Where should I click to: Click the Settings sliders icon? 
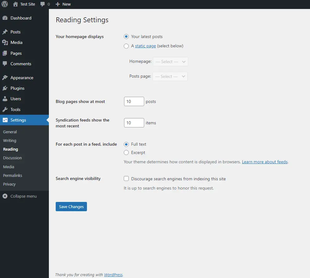[x=5, y=120]
